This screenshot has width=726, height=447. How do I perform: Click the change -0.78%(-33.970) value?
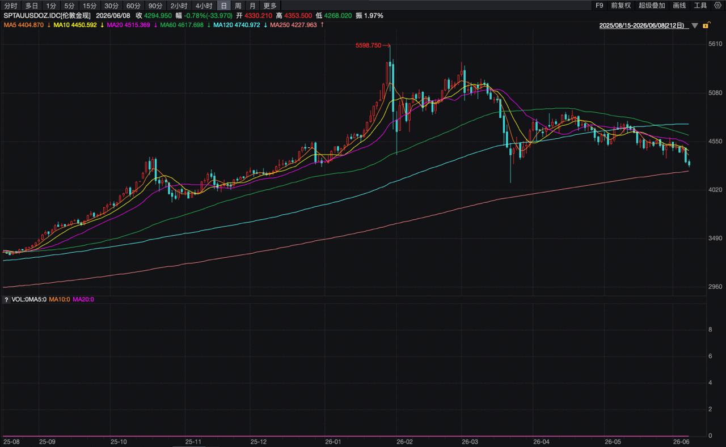(209, 15)
